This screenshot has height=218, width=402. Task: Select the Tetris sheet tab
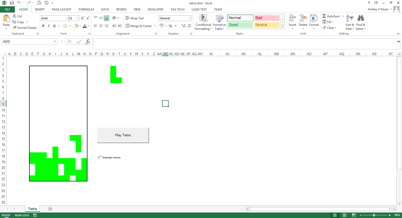click(32, 209)
